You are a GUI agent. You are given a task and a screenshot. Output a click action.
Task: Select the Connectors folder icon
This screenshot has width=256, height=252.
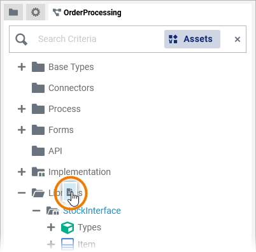click(38, 88)
